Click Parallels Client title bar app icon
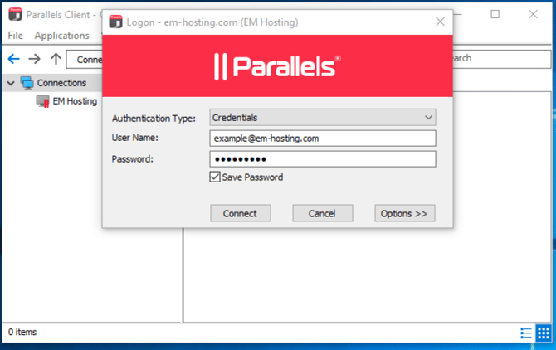This screenshot has width=556, height=350. [x=14, y=15]
